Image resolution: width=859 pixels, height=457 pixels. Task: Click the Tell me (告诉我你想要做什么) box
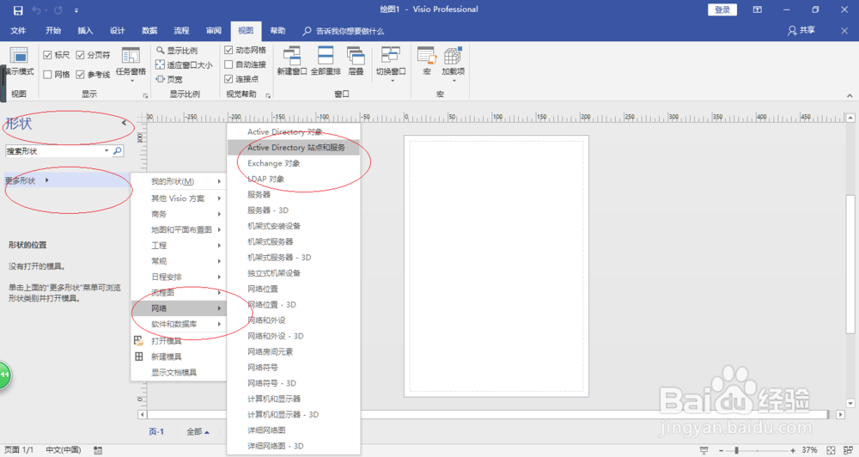pos(344,31)
